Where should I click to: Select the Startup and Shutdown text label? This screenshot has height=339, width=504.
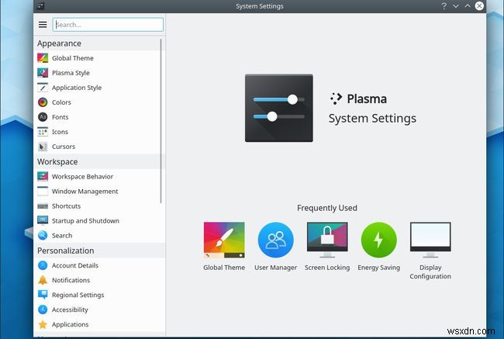pos(85,220)
